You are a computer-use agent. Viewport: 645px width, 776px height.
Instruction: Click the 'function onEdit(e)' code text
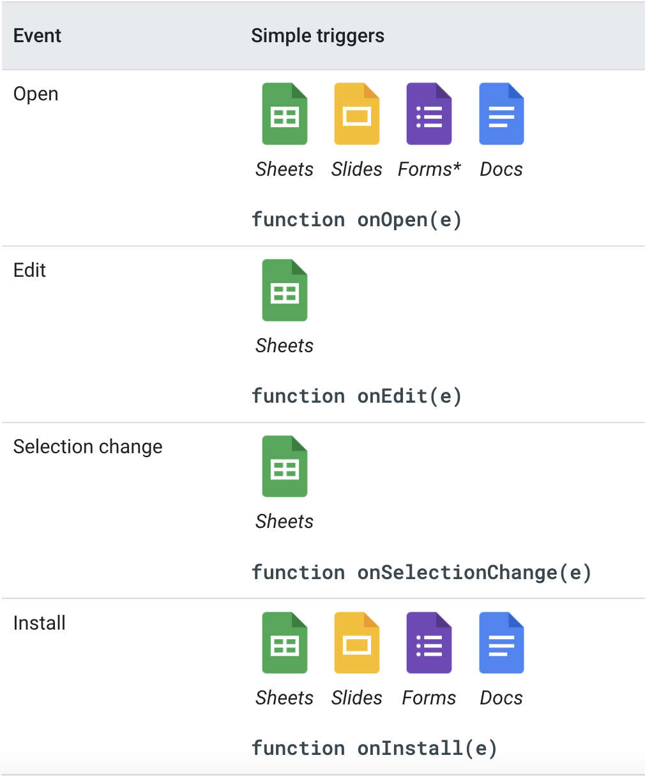(x=356, y=396)
